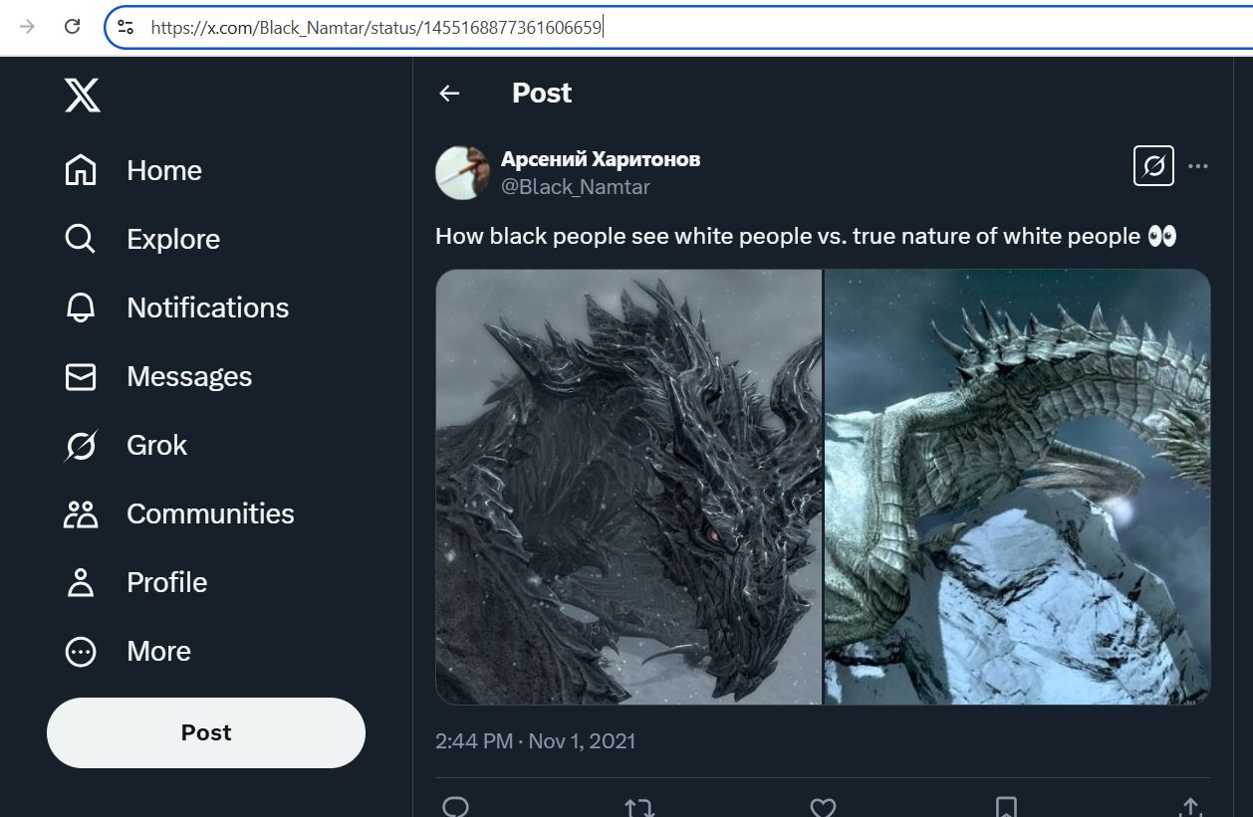Viewport: 1253px width, 817px height.
Task: Open the black dragon image
Action: coord(628,487)
